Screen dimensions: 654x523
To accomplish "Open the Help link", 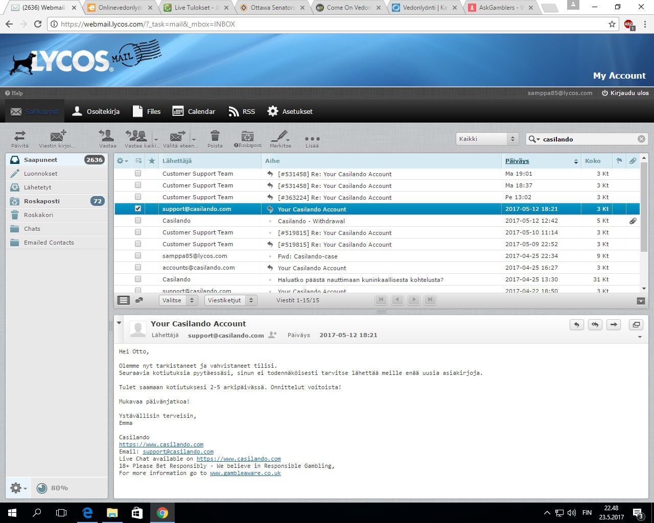I will (x=14, y=93).
